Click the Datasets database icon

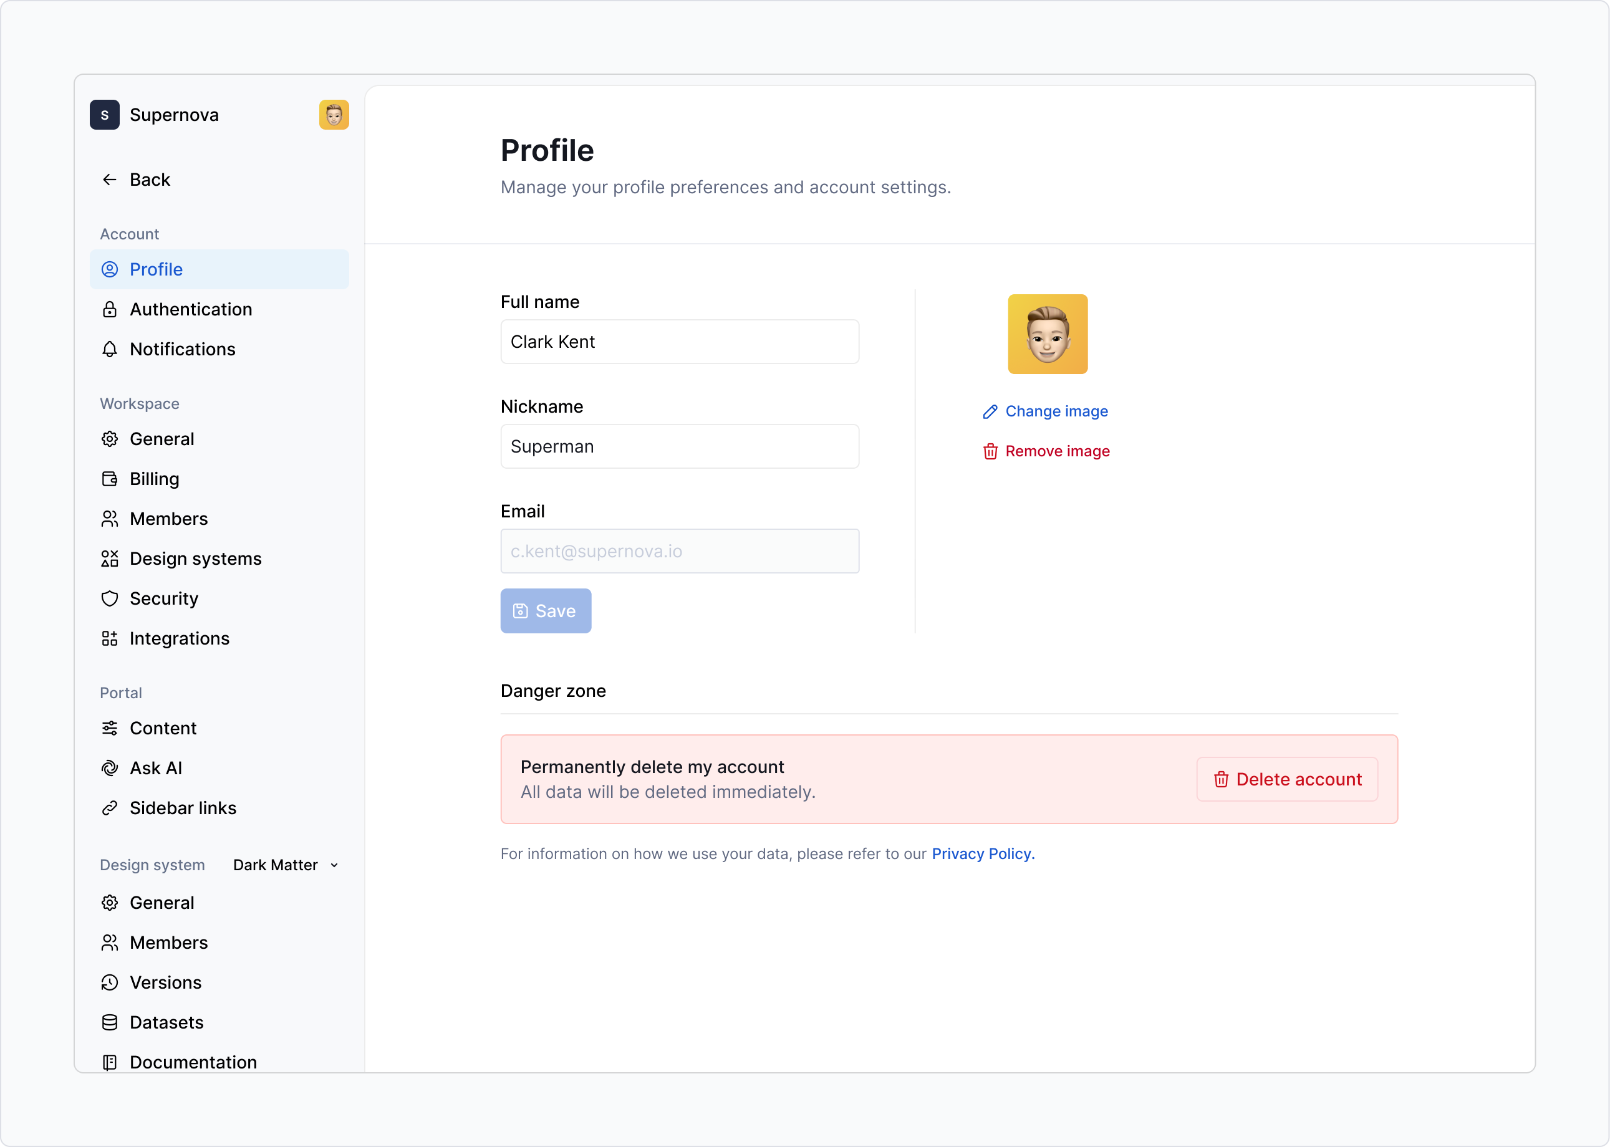(110, 1022)
